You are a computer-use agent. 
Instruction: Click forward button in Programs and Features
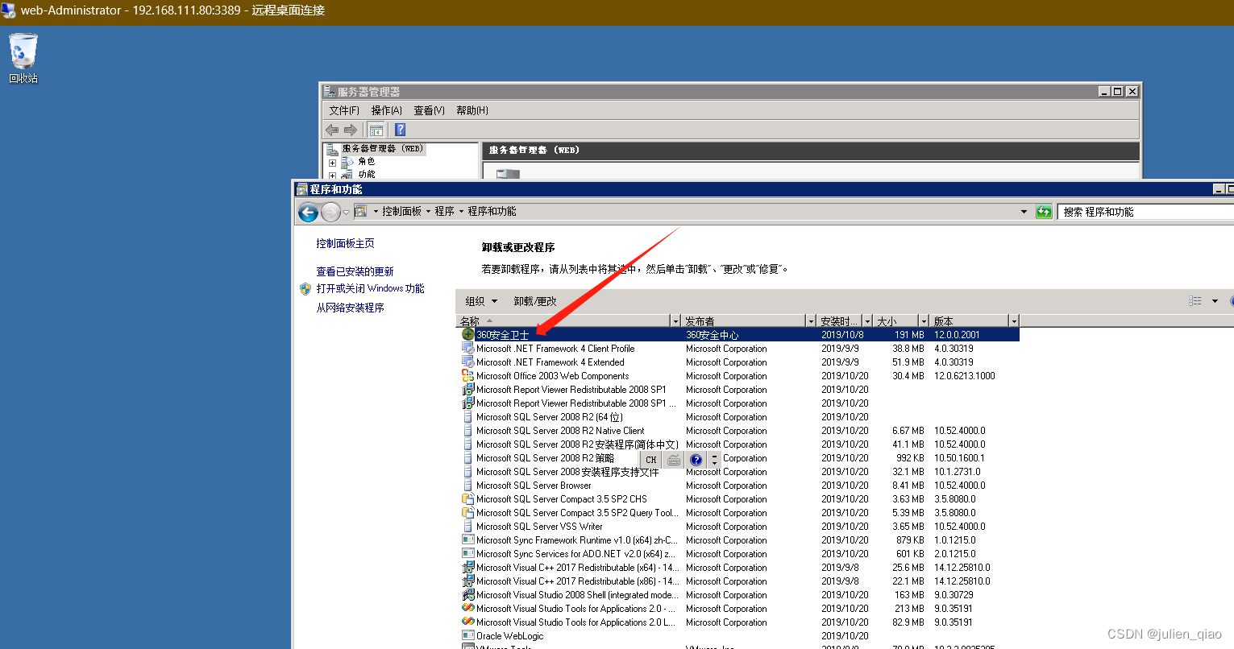(330, 212)
